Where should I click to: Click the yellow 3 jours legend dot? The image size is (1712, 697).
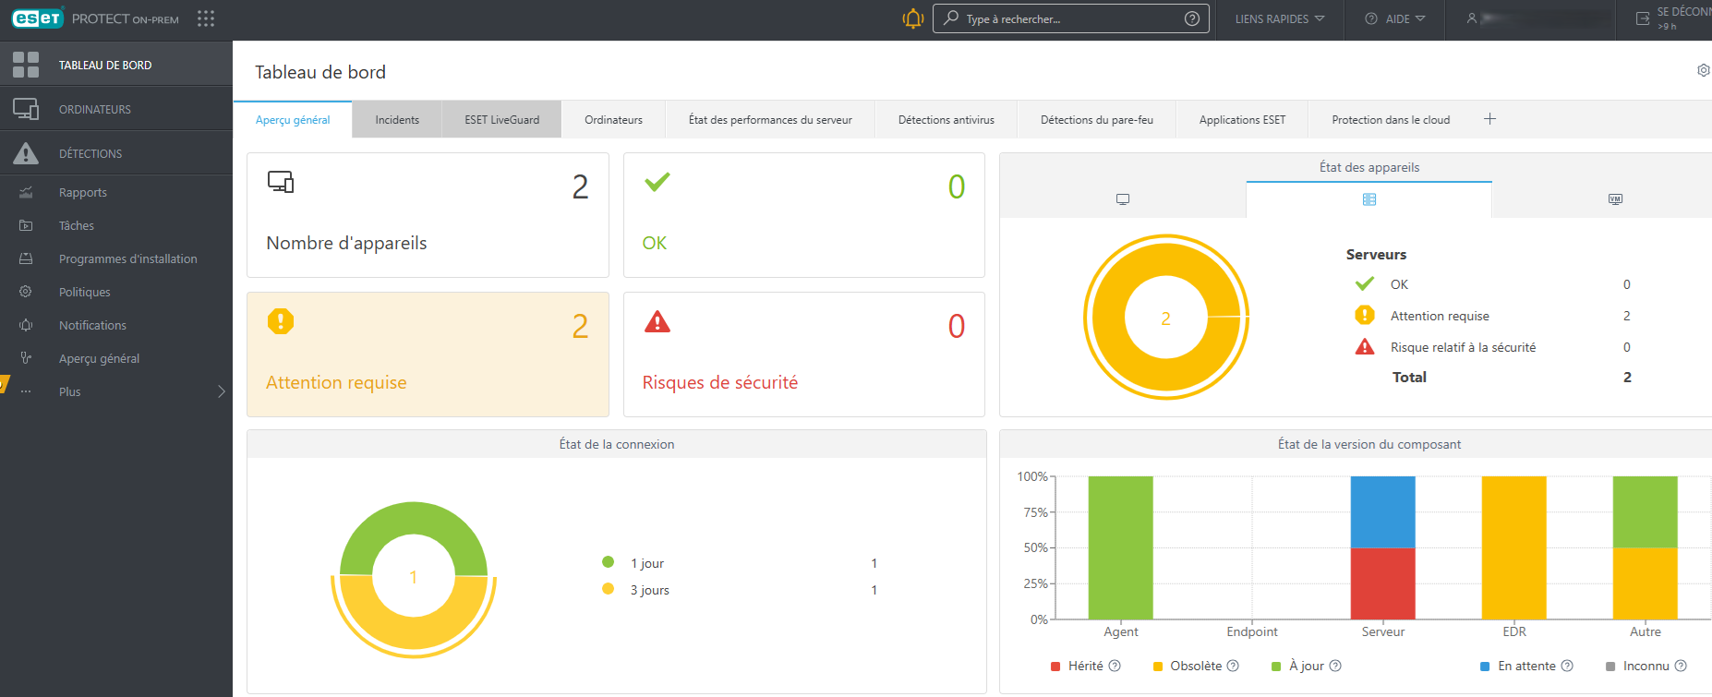pos(608,589)
